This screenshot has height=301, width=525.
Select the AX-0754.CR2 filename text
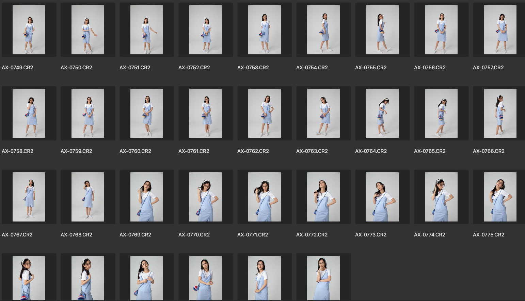coord(312,68)
